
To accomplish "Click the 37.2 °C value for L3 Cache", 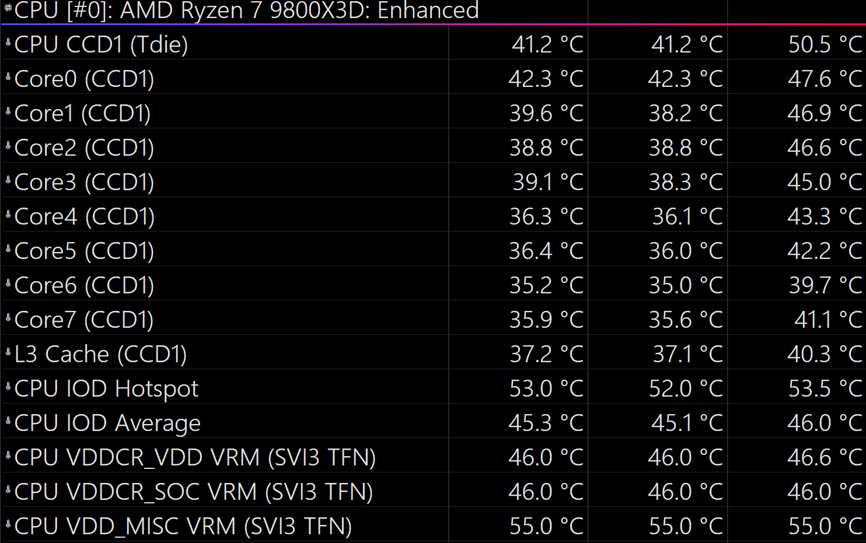I will click(546, 355).
